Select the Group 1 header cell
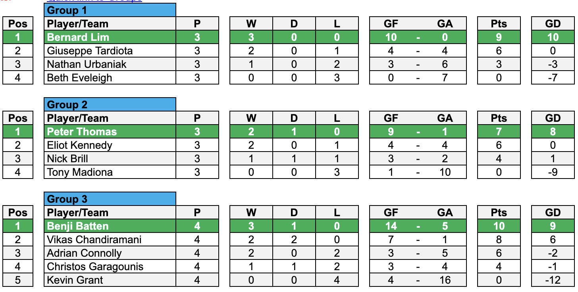Viewport: 578px width, 292px height. click(110, 10)
